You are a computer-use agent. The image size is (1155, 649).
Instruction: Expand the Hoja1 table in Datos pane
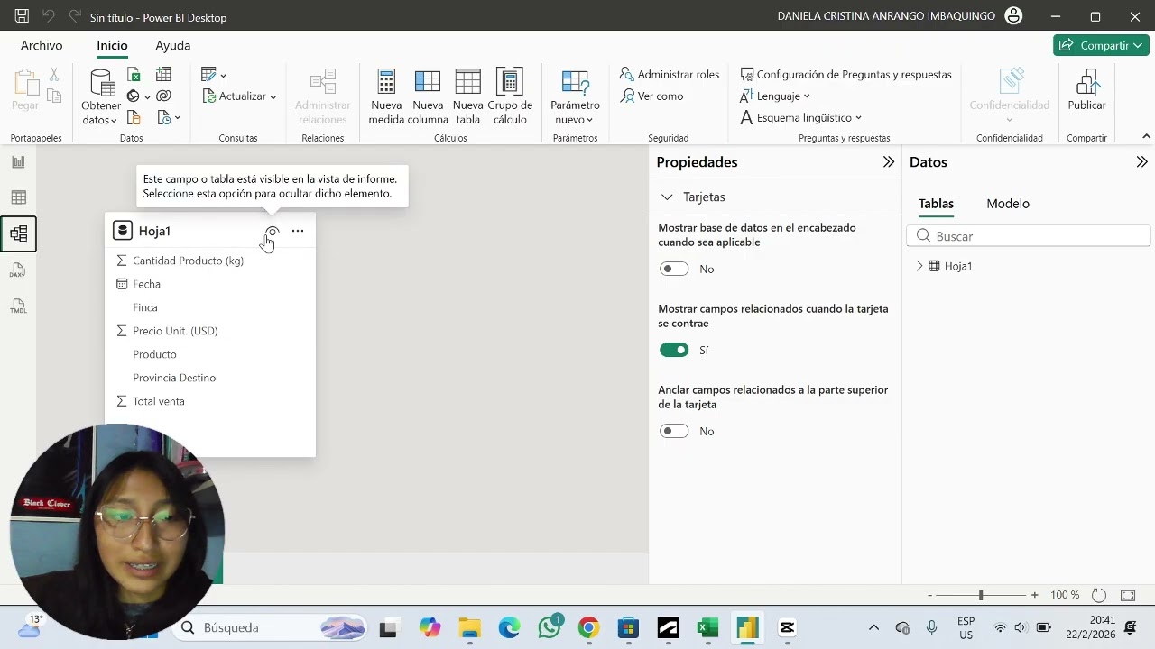(x=919, y=266)
